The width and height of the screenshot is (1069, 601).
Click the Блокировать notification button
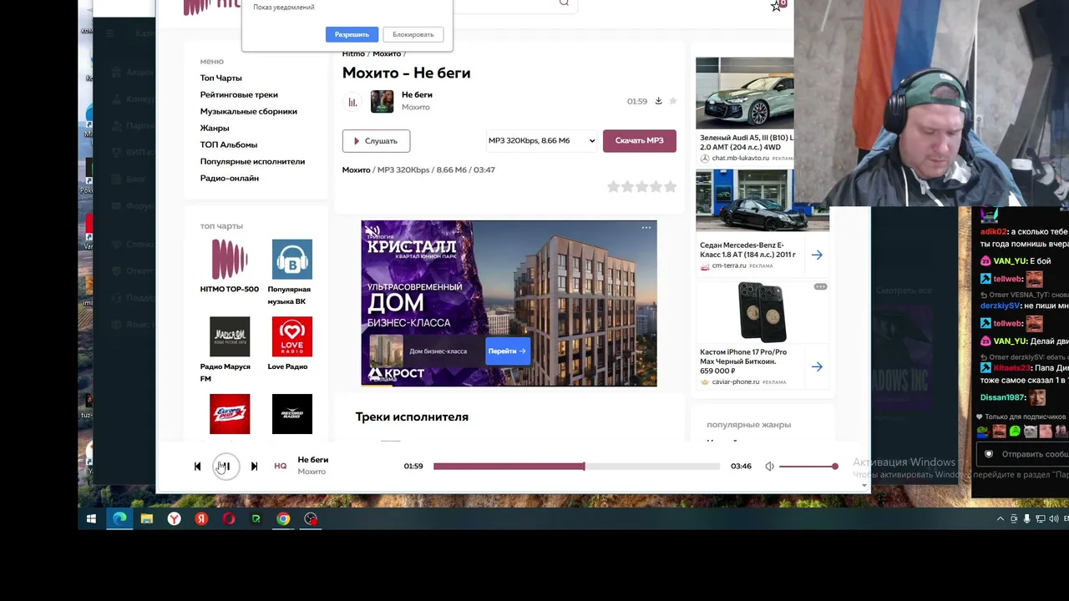pyautogui.click(x=413, y=34)
